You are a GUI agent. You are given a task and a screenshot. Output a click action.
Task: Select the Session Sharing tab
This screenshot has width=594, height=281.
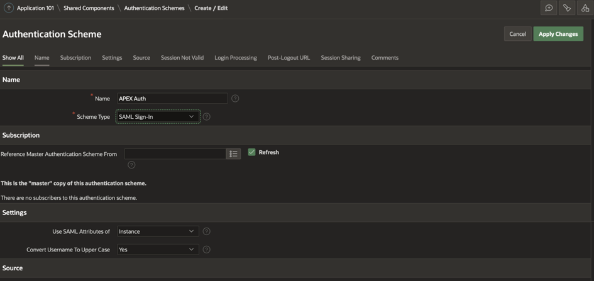coord(340,58)
